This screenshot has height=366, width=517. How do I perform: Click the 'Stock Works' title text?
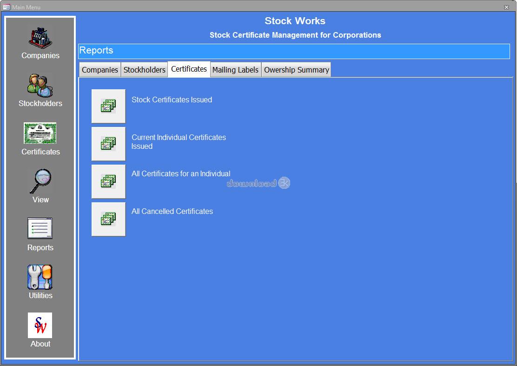point(295,21)
